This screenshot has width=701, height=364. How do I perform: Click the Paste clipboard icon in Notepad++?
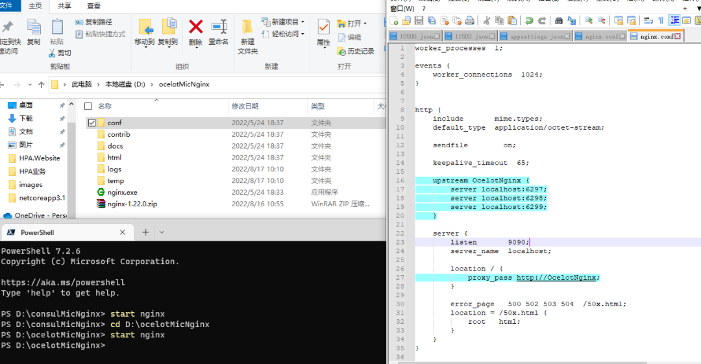click(512, 21)
